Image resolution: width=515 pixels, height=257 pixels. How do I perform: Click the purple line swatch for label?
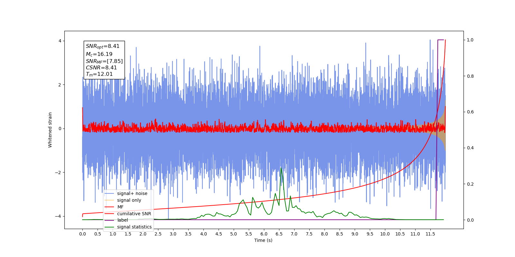[109, 220]
